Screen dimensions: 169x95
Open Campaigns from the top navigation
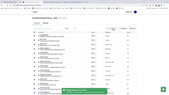pos(129,12)
